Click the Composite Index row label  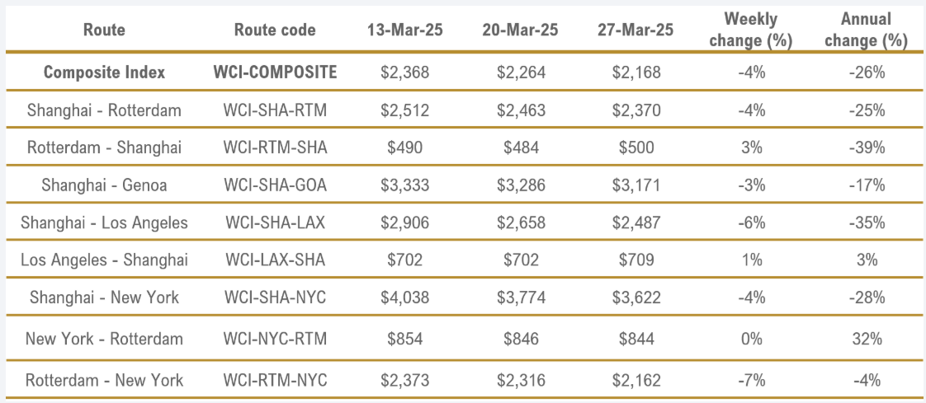pos(104,73)
